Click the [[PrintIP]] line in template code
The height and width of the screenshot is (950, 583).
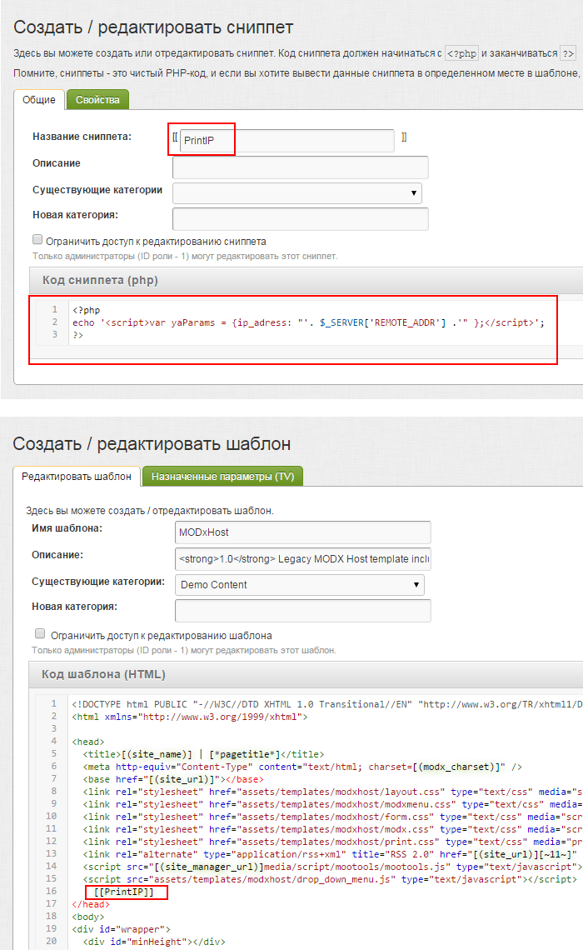coord(124,892)
